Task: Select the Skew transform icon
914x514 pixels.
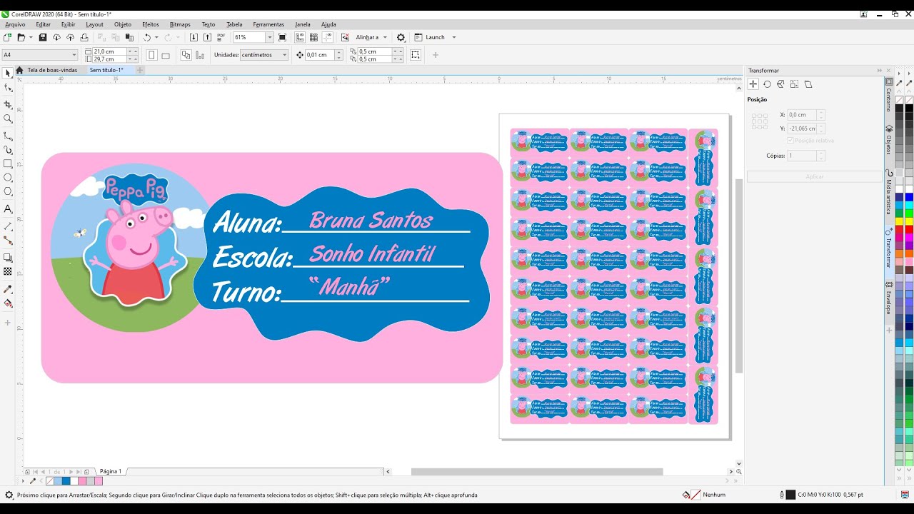Action: (808, 84)
